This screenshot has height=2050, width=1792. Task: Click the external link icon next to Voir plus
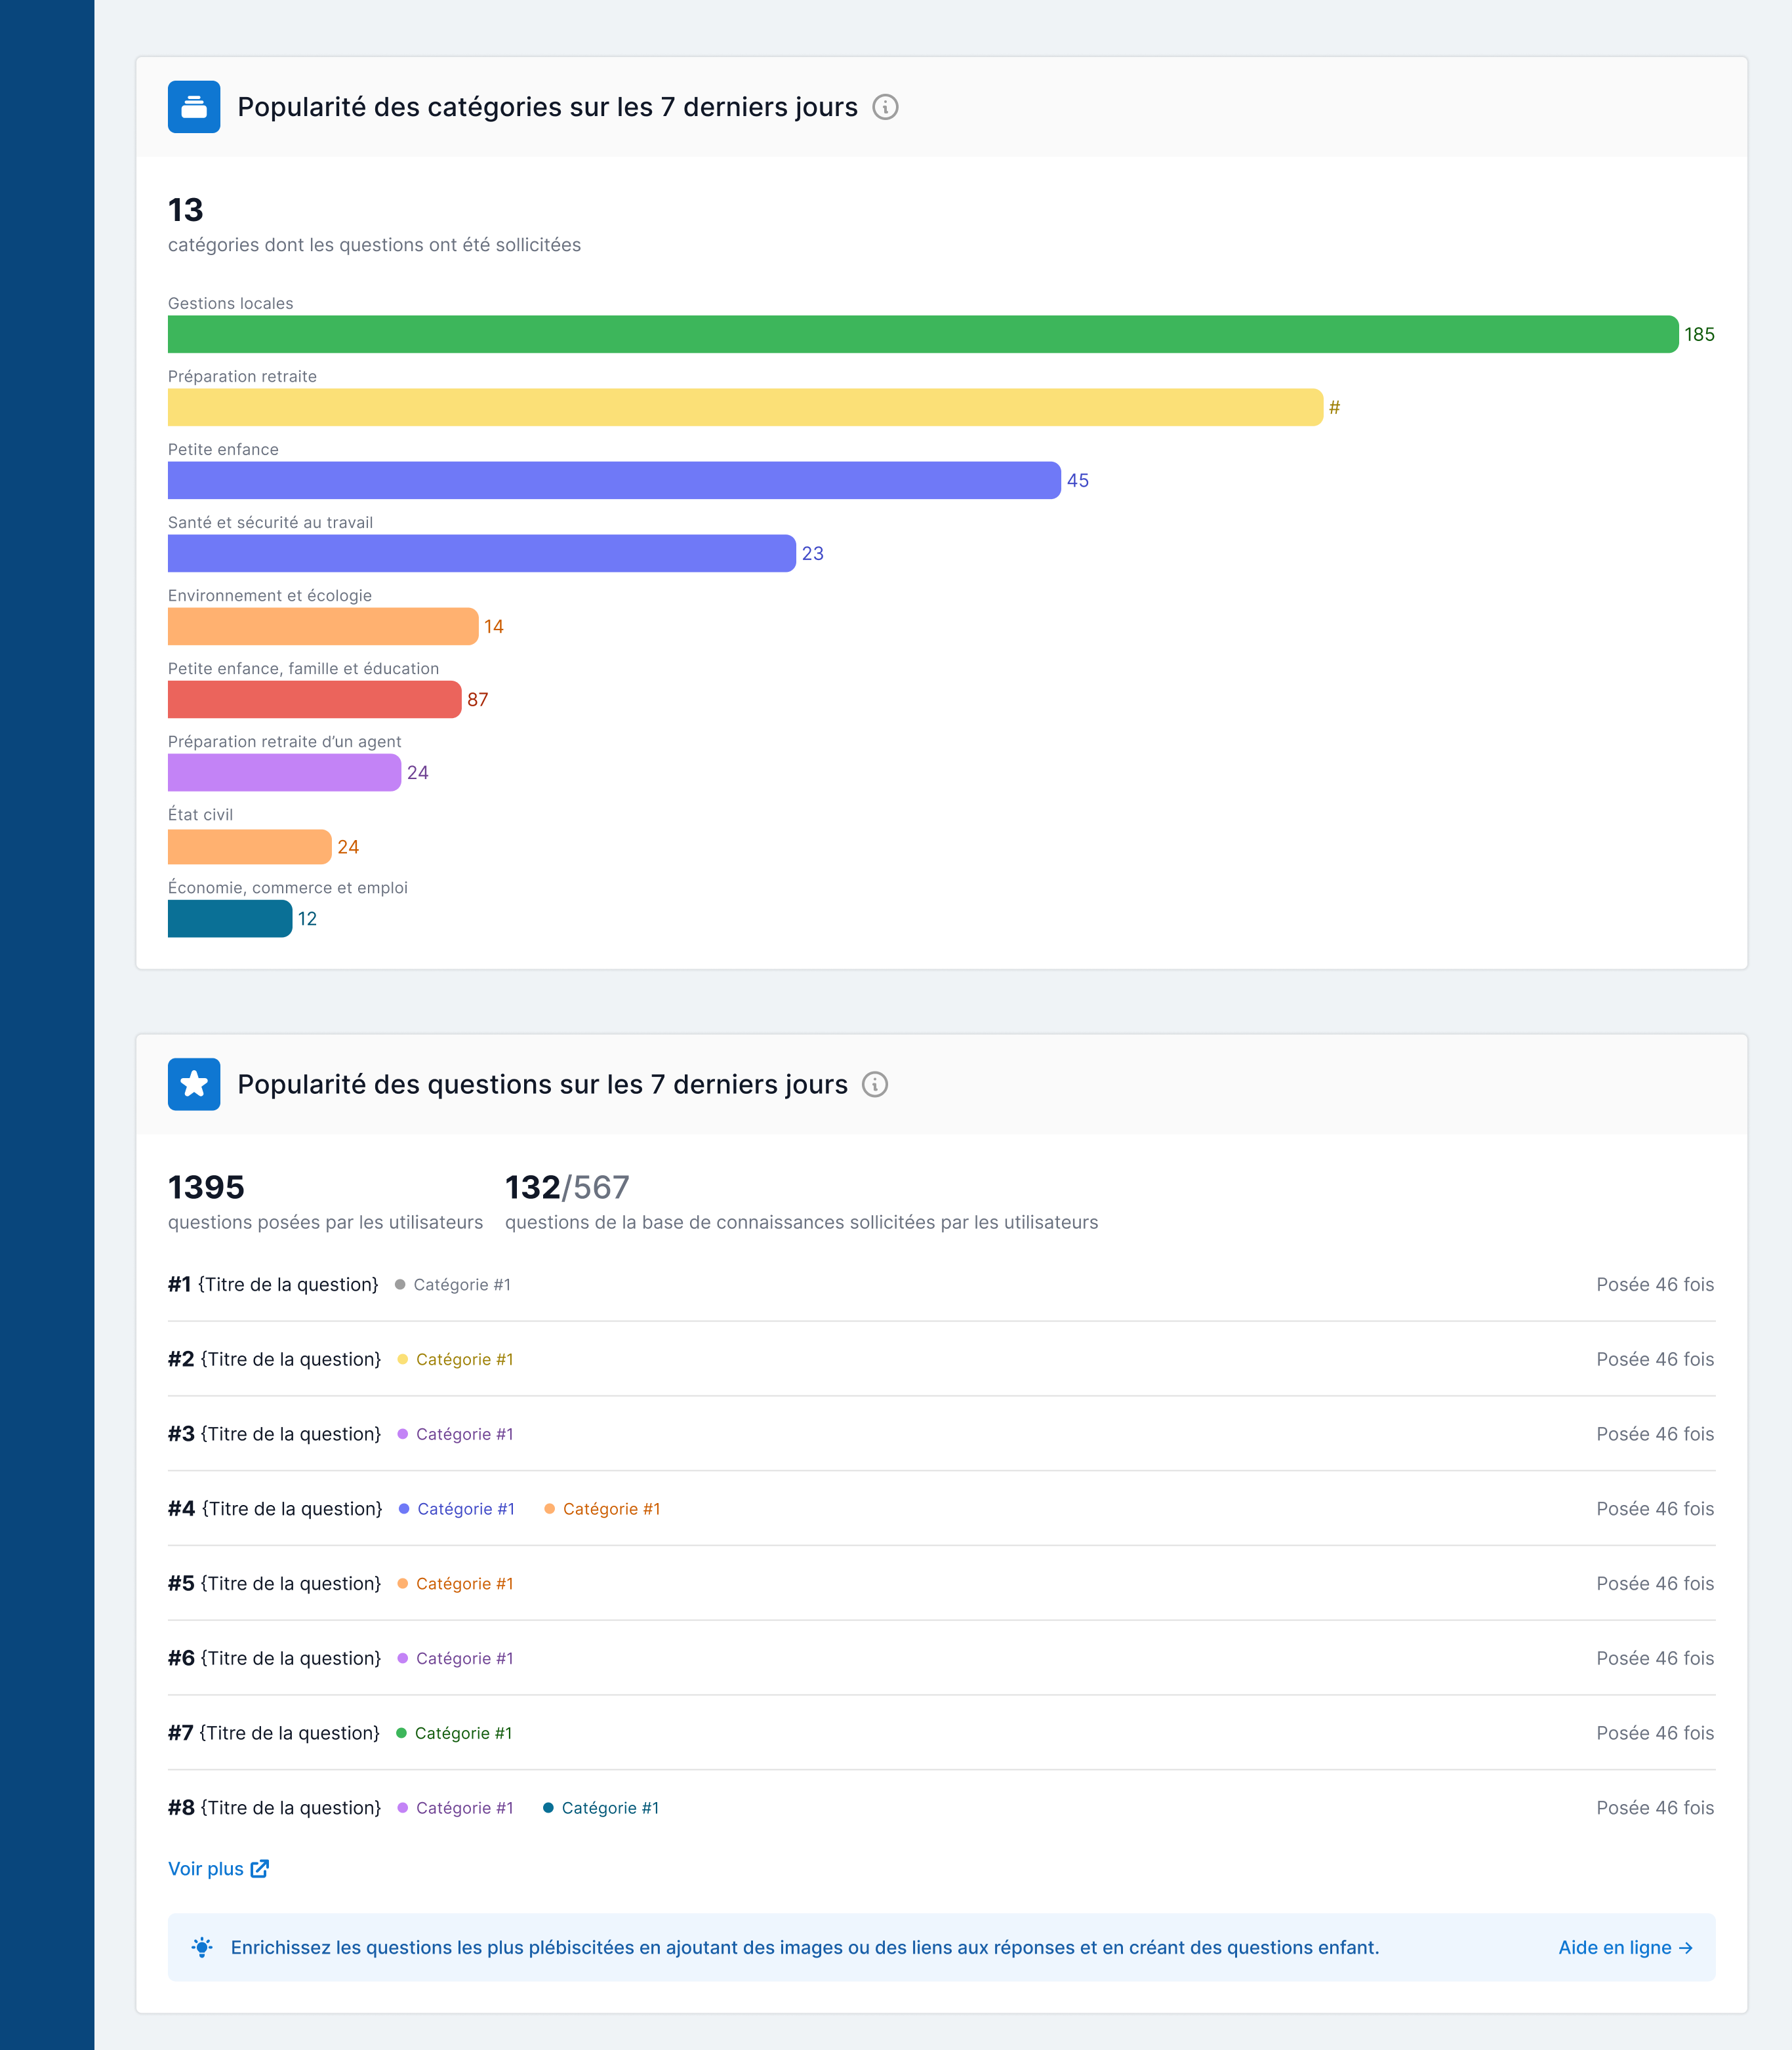260,1869
